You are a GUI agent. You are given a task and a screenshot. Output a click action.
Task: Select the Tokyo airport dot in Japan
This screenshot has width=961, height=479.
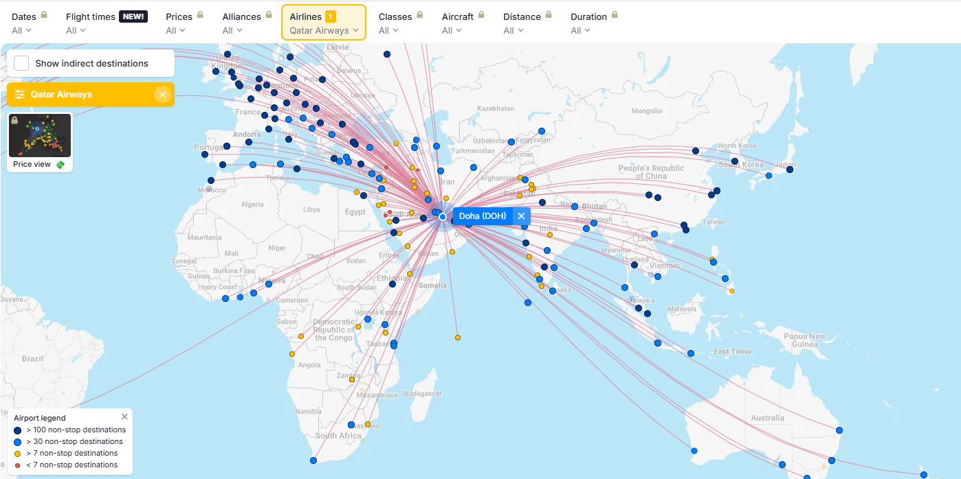[790, 169]
